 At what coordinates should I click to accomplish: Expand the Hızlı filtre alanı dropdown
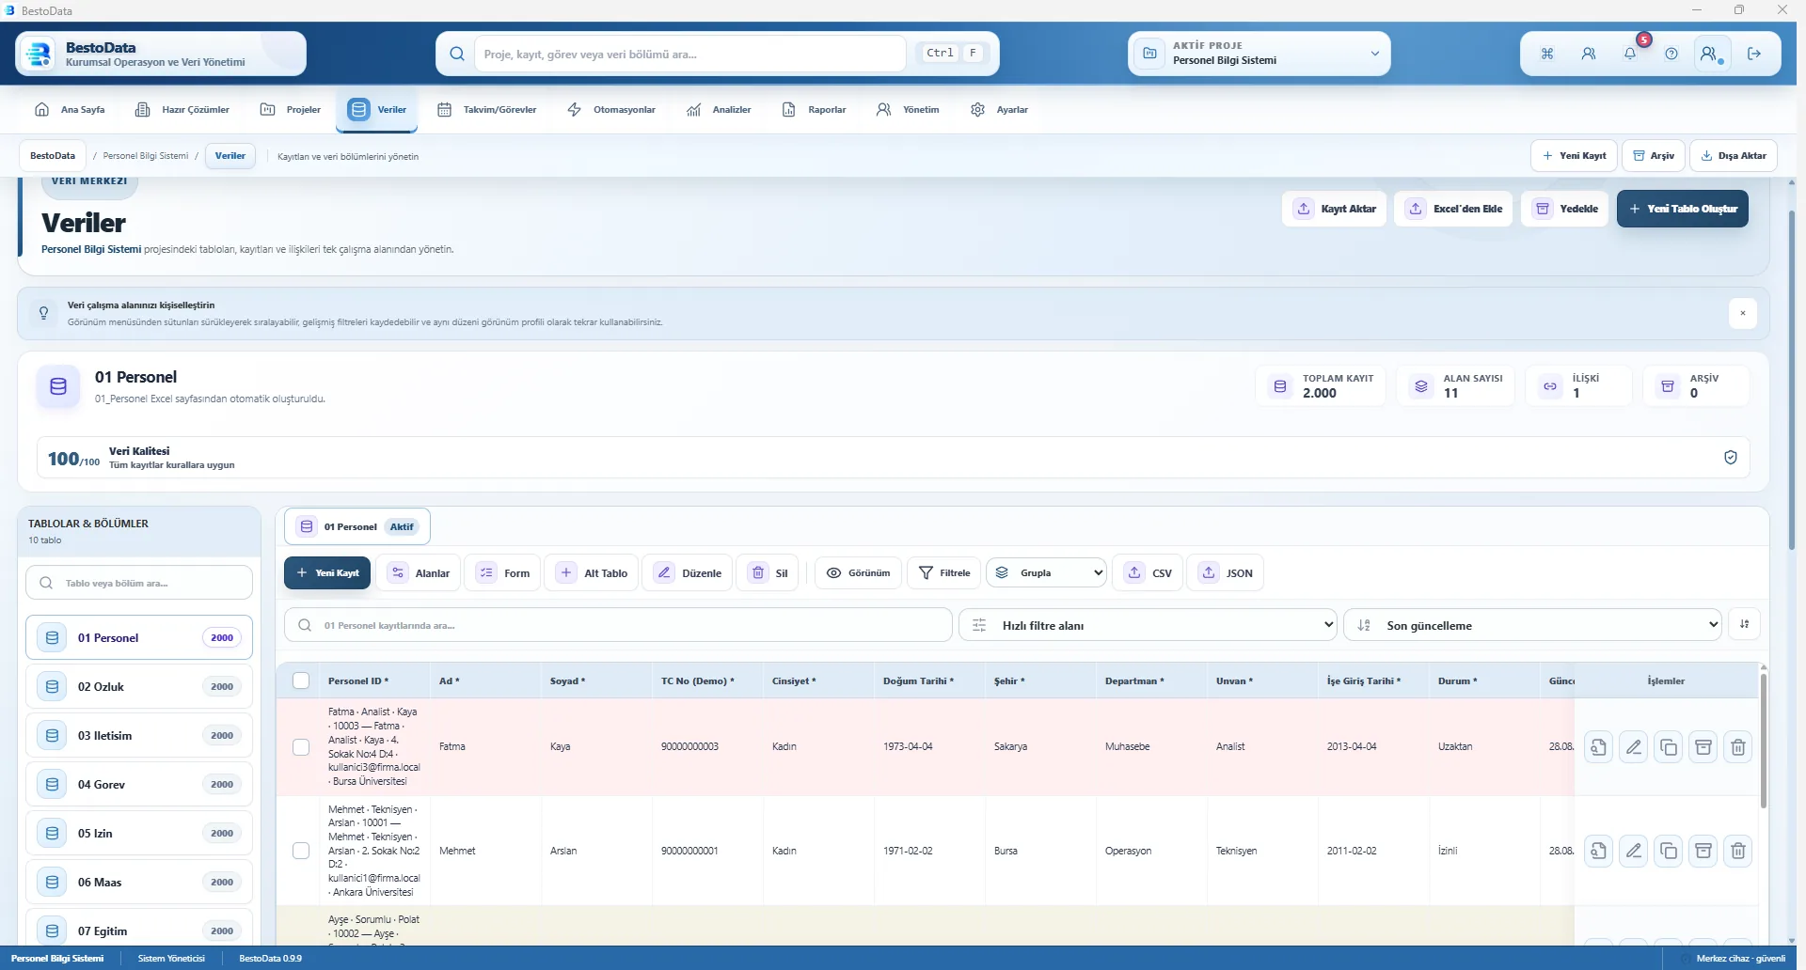pyautogui.click(x=1148, y=625)
